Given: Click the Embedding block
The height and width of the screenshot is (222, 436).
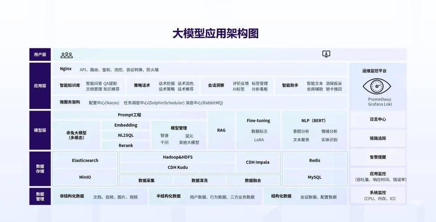Looking at the screenshot, I should click(x=126, y=125).
